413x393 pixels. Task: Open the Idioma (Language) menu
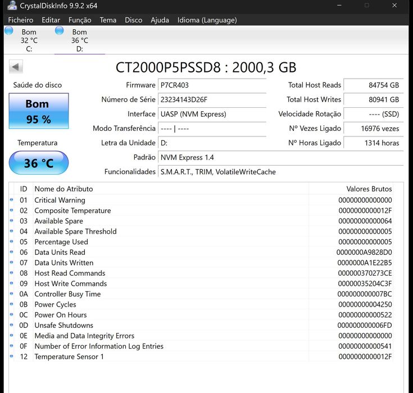pos(207,20)
